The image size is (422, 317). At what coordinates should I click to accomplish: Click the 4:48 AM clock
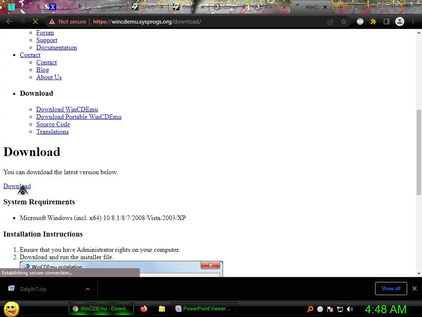pos(386,309)
